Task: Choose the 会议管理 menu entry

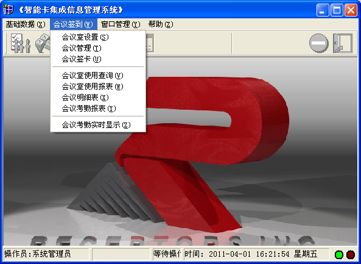Action: (98, 48)
